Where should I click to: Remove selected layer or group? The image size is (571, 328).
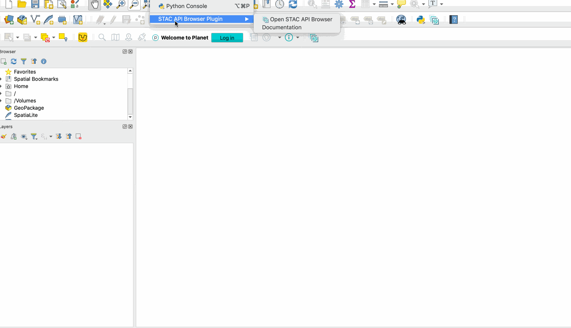(79, 136)
